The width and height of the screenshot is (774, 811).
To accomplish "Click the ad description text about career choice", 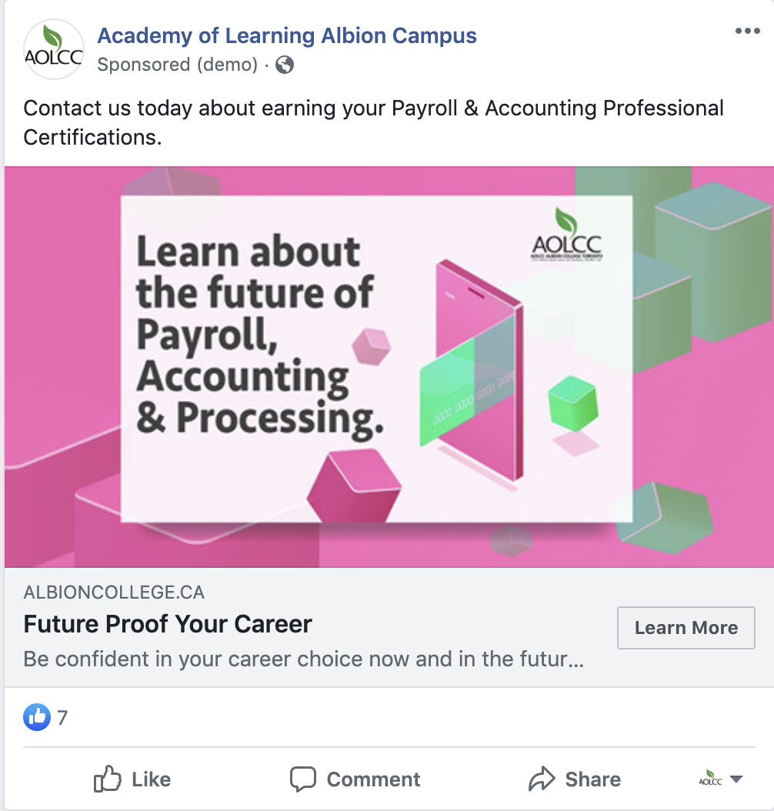I will tap(305, 659).
